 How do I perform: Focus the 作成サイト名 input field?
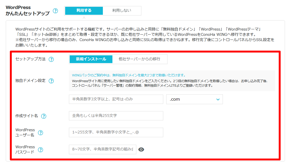tap(116, 116)
